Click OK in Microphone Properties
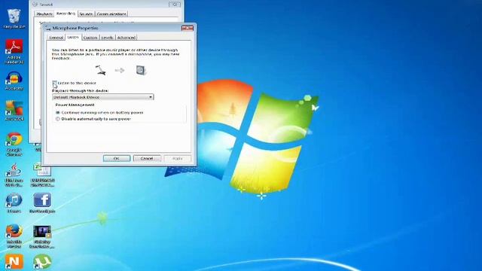The height and width of the screenshot is (271, 482). 117,158
